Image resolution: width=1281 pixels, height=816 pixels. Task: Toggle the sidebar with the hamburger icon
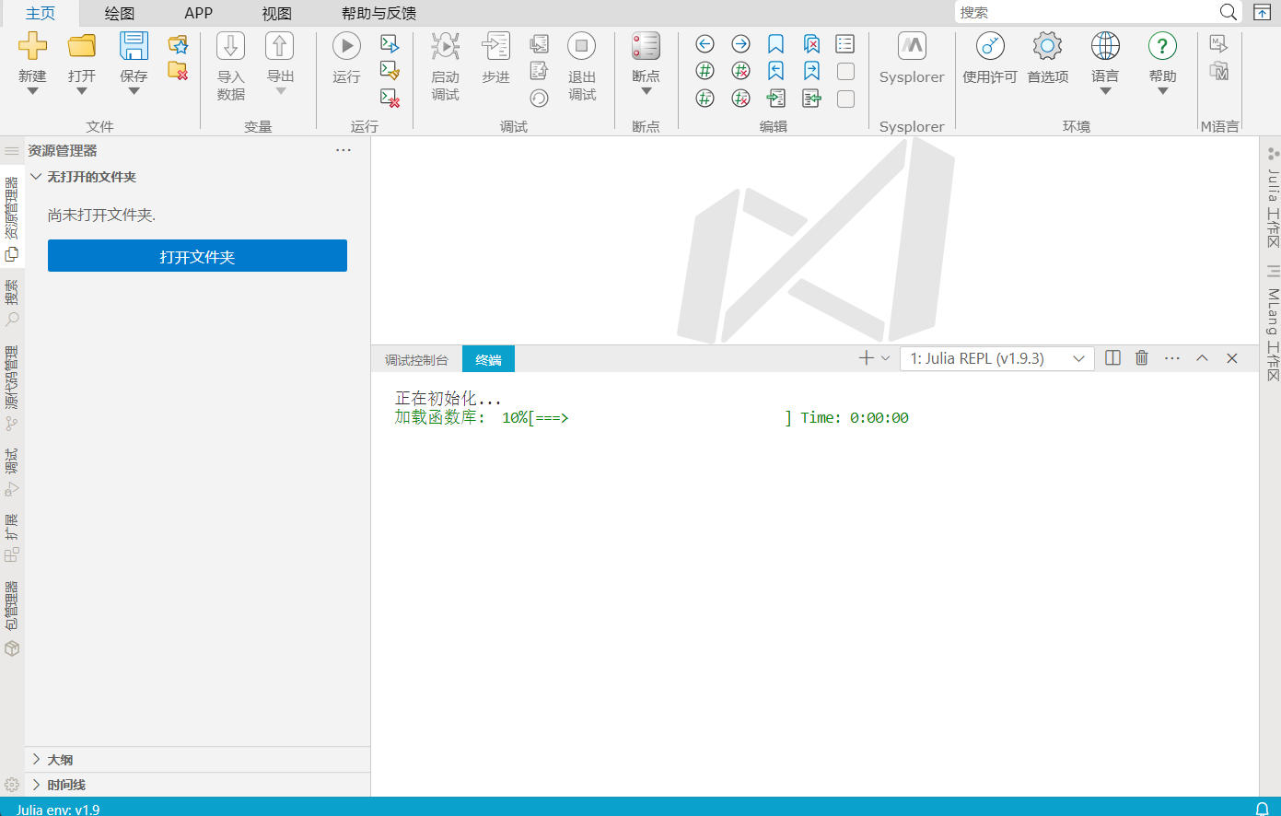(x=12, y=151)
